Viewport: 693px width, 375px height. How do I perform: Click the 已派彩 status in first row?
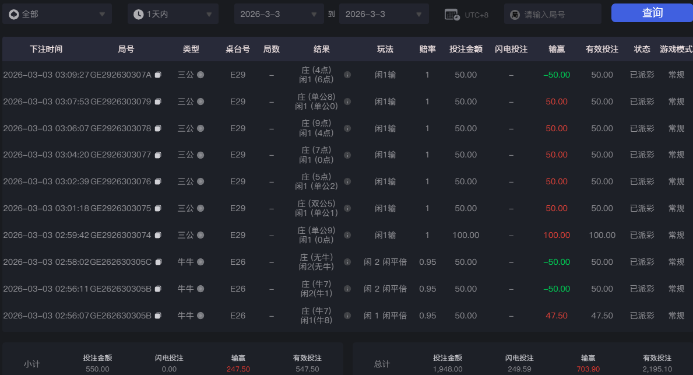[642, 75]
